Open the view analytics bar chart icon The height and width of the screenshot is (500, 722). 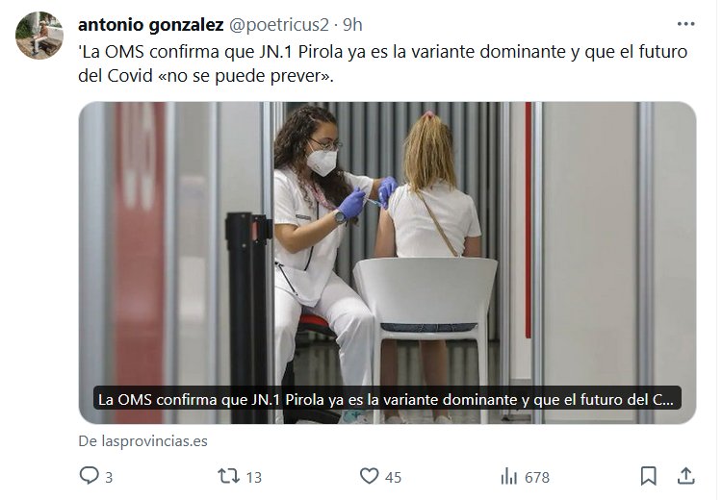coord(509,476)
